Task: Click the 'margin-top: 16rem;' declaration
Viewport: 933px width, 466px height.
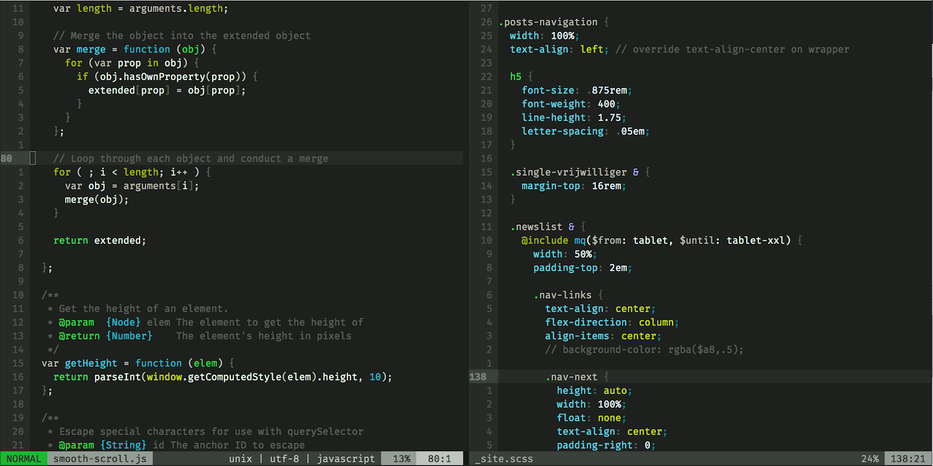Action: tap(574, 186)
